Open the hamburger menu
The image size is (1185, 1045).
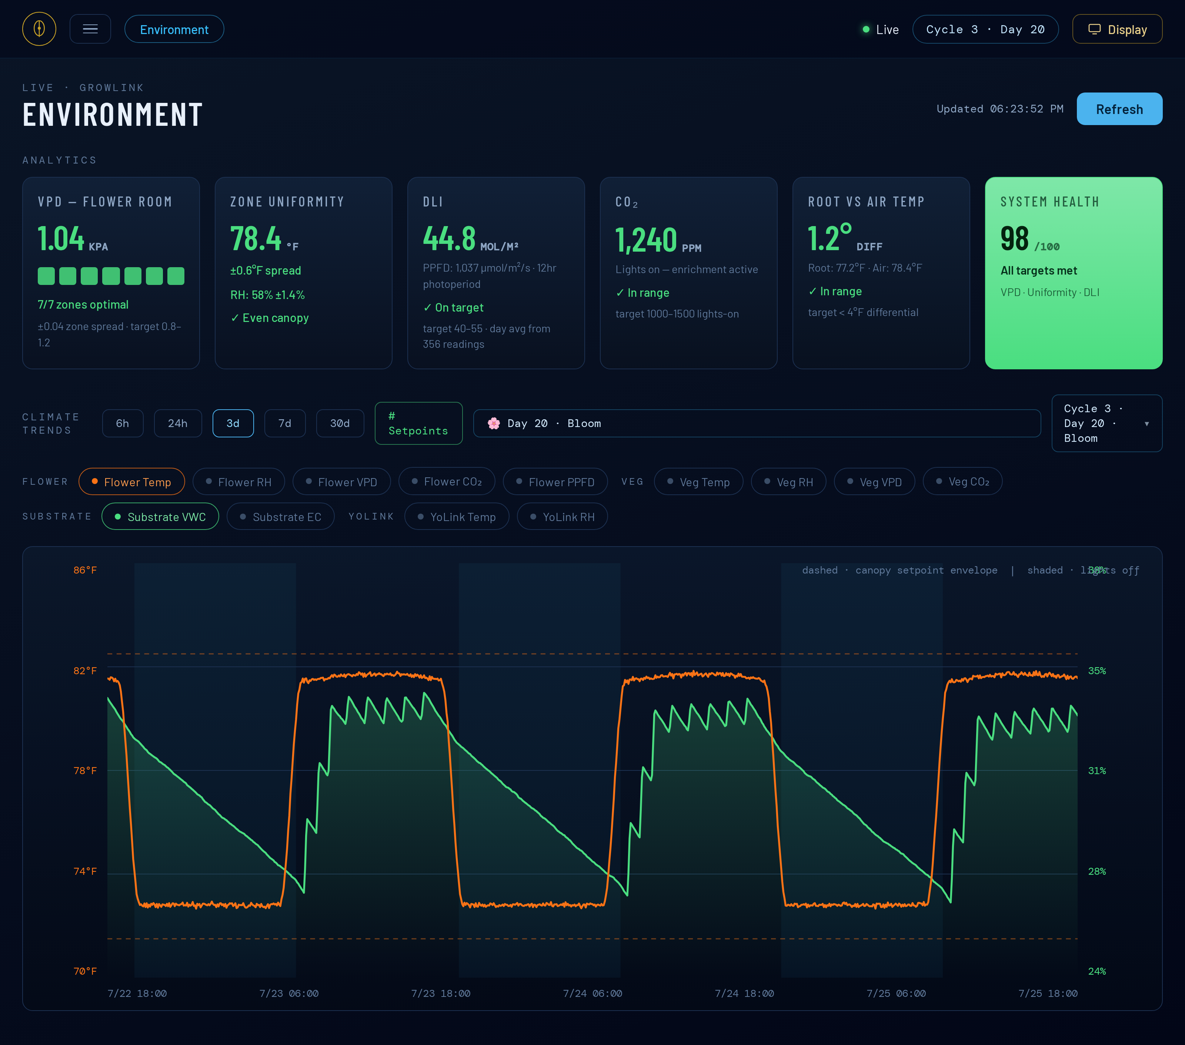pos(90,29)
